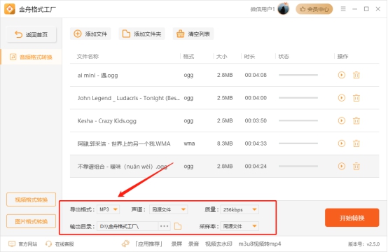Switch to 视频格式转换
Viewport: 388px width, 252px height.
click(32, 199)
